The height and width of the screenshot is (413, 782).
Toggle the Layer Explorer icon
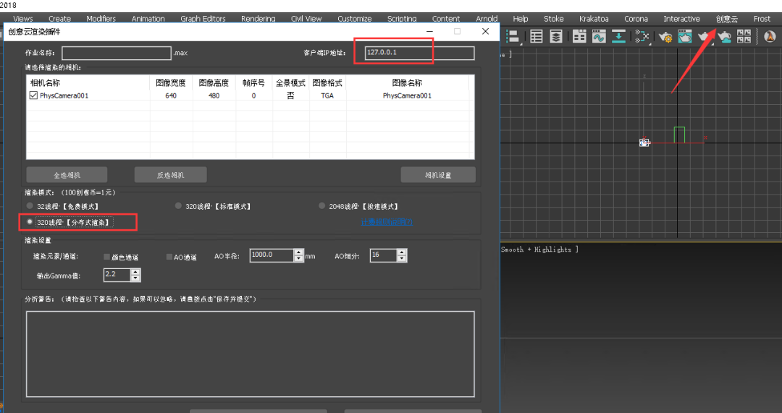point(555,36)
